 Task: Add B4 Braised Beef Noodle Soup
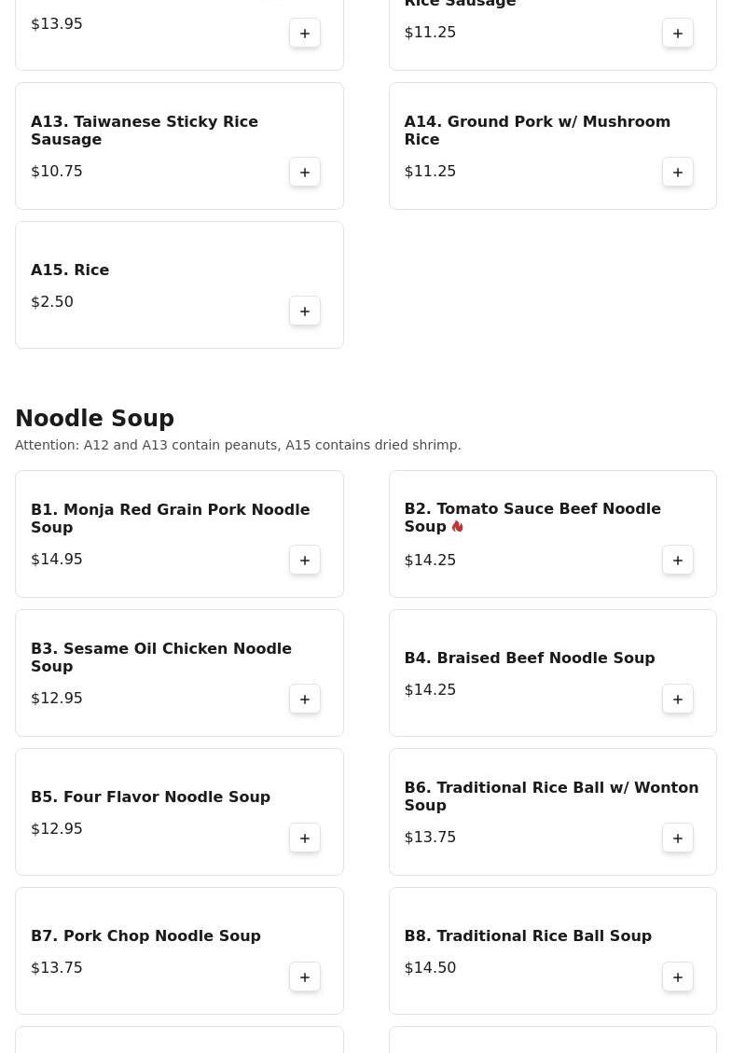[x=678, y=700]
